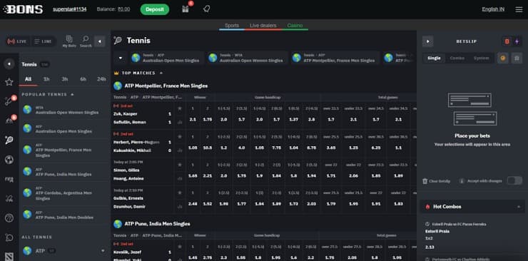Select the Dota esports icon in sidebar
The height and width of the screenshot is (261, 528).
(9, 257)
